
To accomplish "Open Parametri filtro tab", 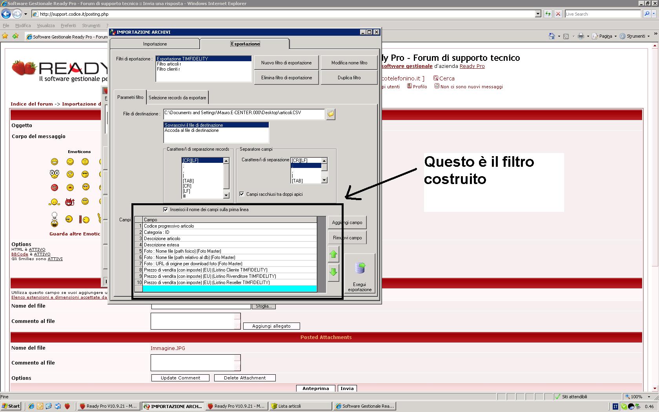I will tap(130, 97).
